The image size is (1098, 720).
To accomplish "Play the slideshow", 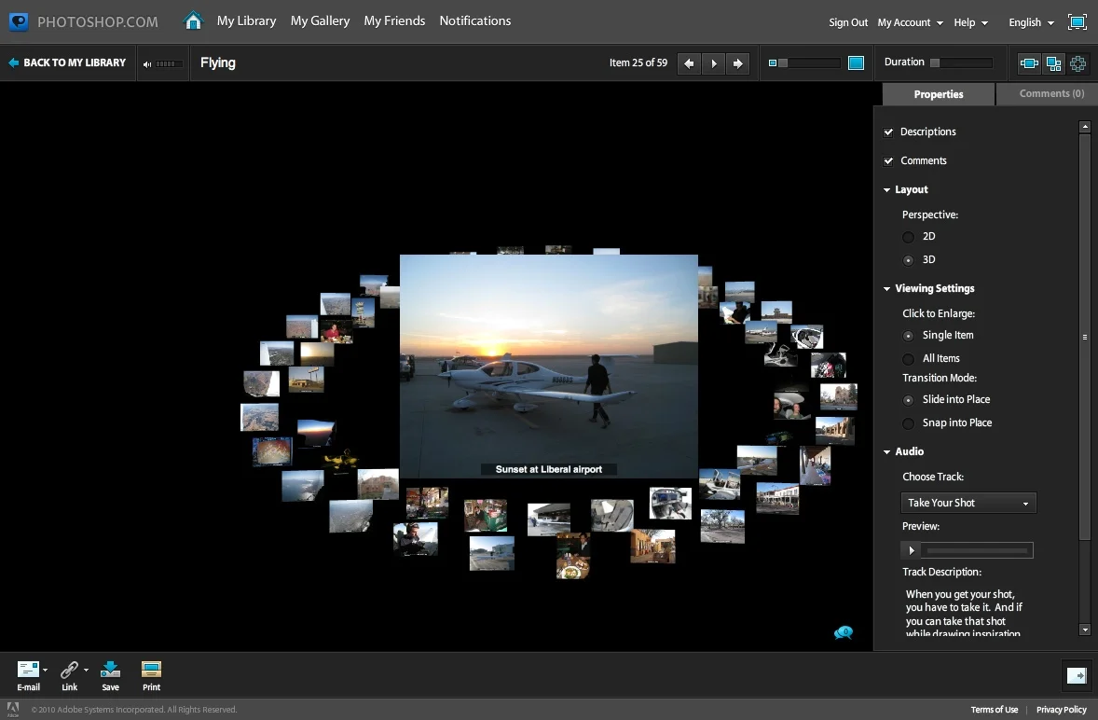I will (714, 63).
